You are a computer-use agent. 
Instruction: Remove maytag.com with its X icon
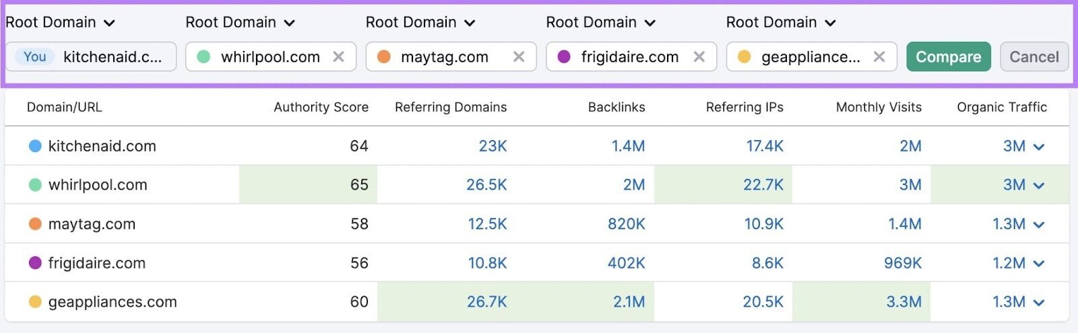(x=519, y=57)
